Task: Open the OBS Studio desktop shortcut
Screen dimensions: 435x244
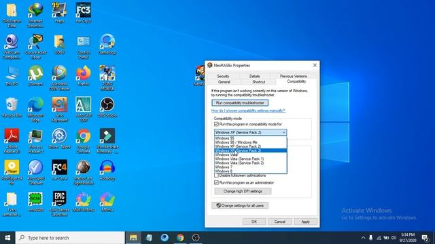Action: coord(107,107)
